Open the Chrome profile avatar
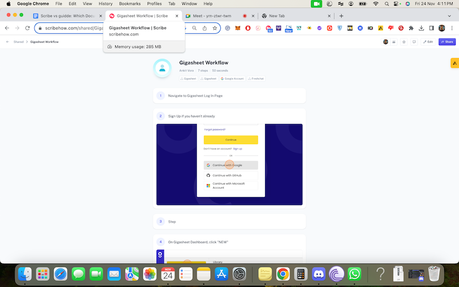The width and height of the screenshot is (459, 287). [x=442, y=28]
